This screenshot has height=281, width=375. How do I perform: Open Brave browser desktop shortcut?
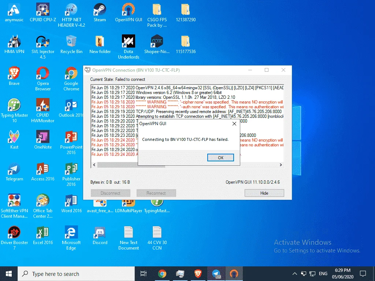coord(14,77)
